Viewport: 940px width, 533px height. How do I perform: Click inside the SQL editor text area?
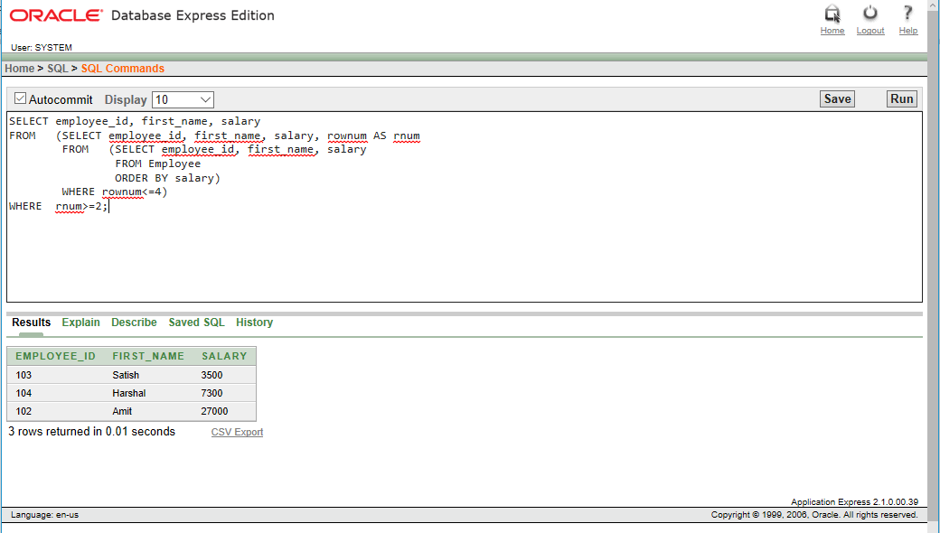coord(362,208)
